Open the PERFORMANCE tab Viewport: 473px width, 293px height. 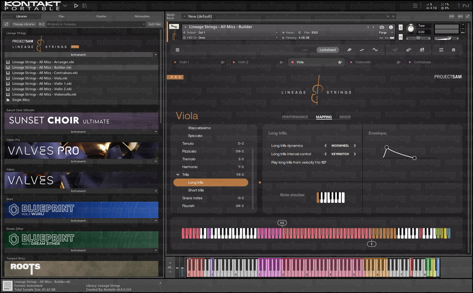tap(295, 117)
